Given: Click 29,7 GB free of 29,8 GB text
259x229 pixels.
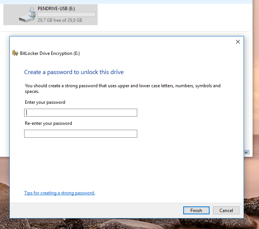Looking at the screenshot, I should [60, 20].
